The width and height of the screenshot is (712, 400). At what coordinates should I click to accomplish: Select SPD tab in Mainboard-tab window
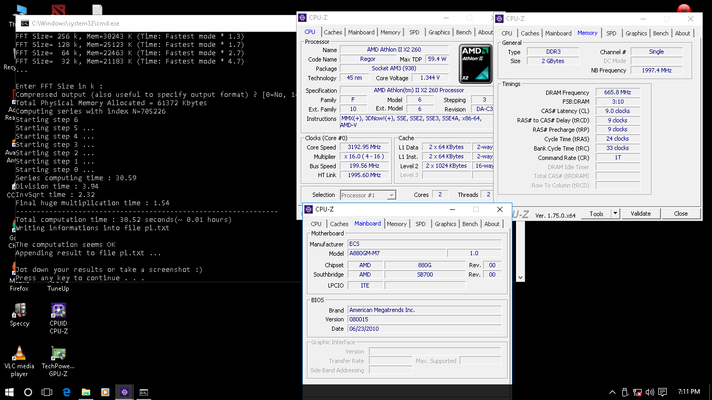tap(421, 224)
